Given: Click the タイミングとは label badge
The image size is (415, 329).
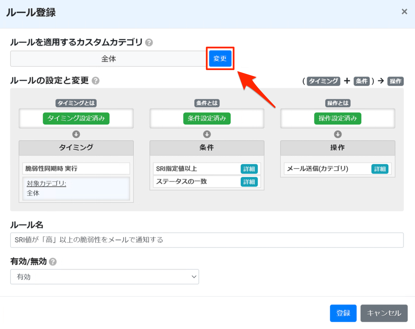Looking at the screenshot, I should pos(76,103).
